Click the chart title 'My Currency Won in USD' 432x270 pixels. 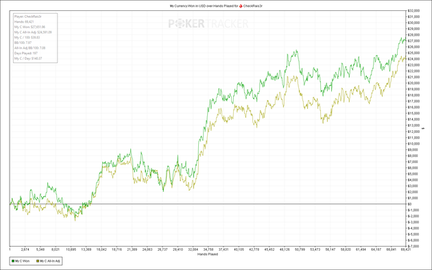[x=188, y=5]
